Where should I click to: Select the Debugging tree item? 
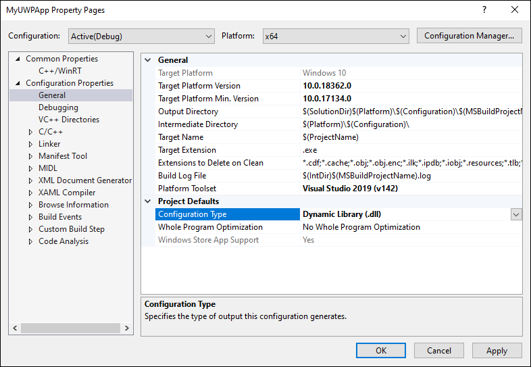click(x=58, y=107)
